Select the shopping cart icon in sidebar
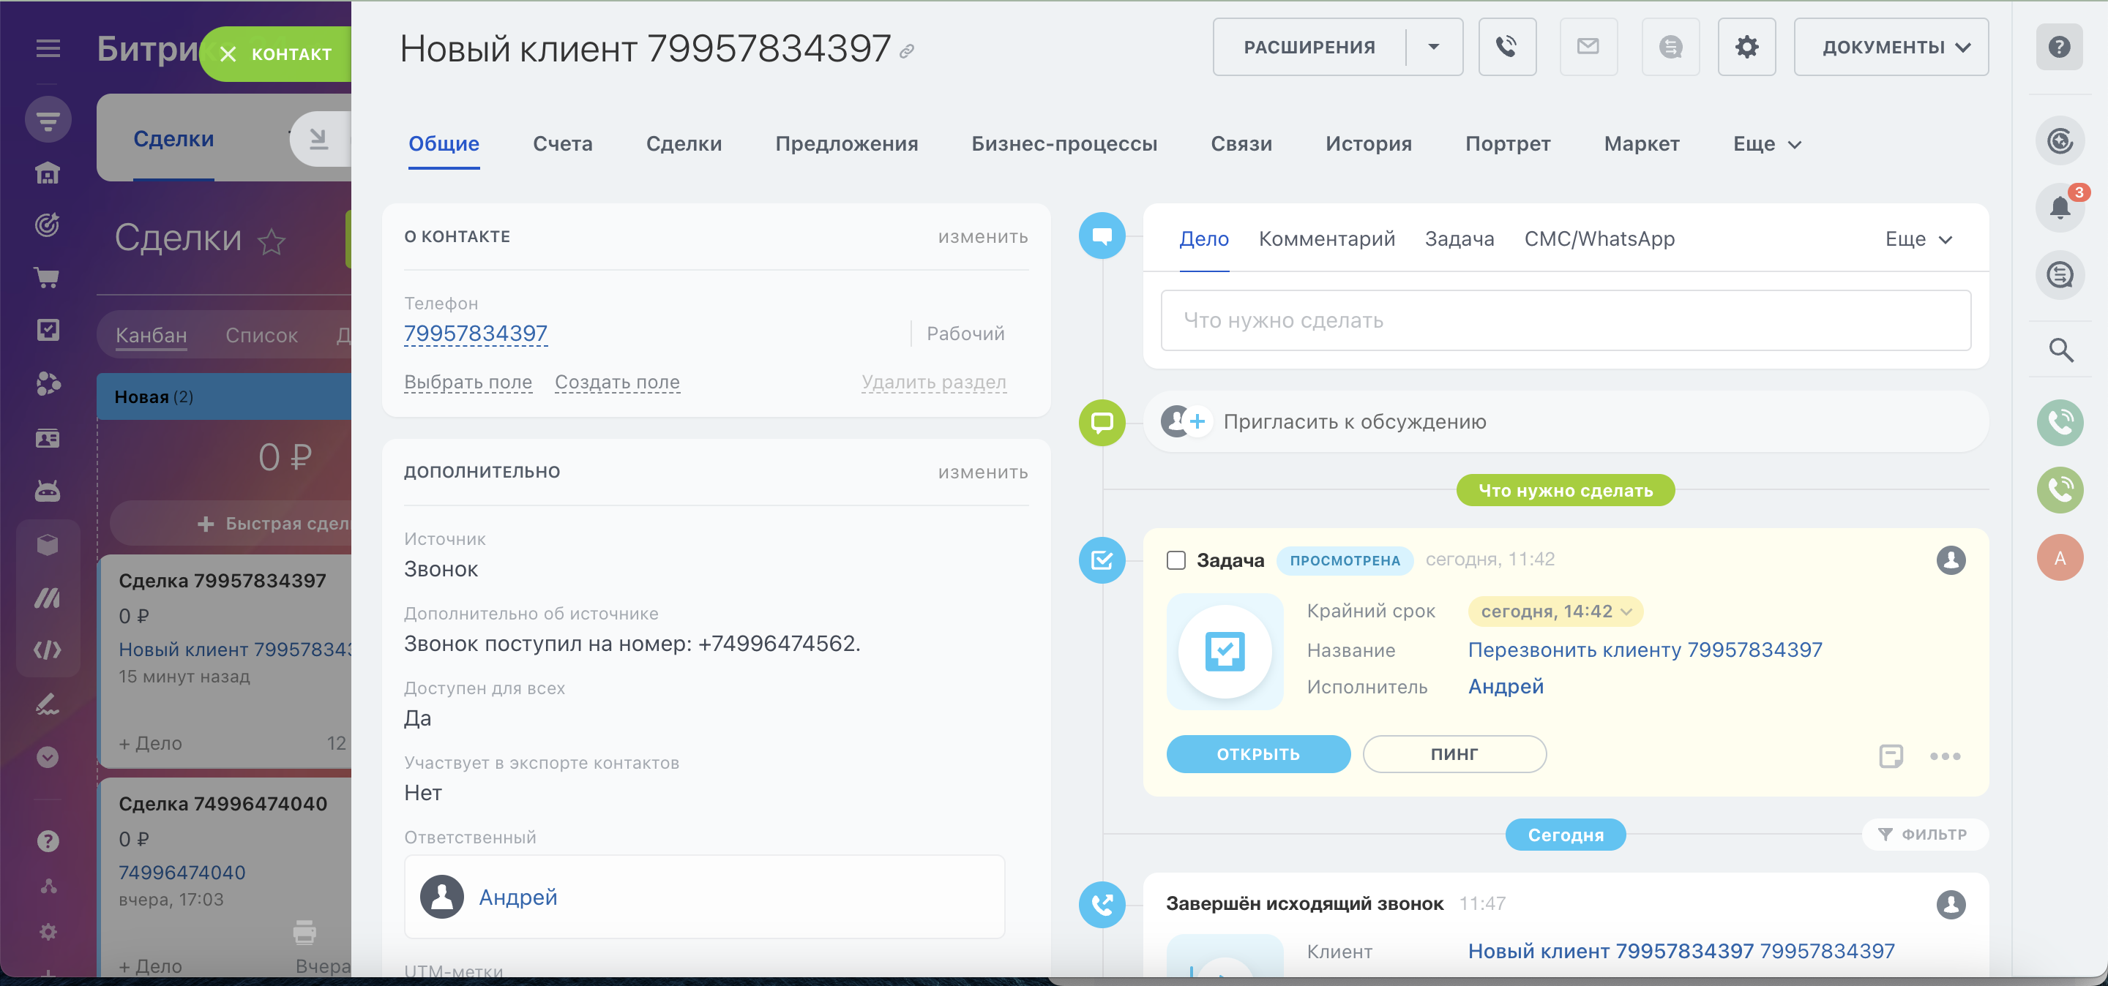The image size is (2108, 986). pyautogui.click(x=48, y=278)
